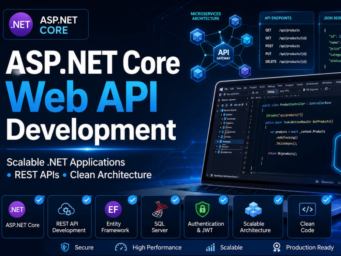This screenshot has height=256, width=341.
Task: Click the GetProducts() method name in code
Action: [323, 122]
